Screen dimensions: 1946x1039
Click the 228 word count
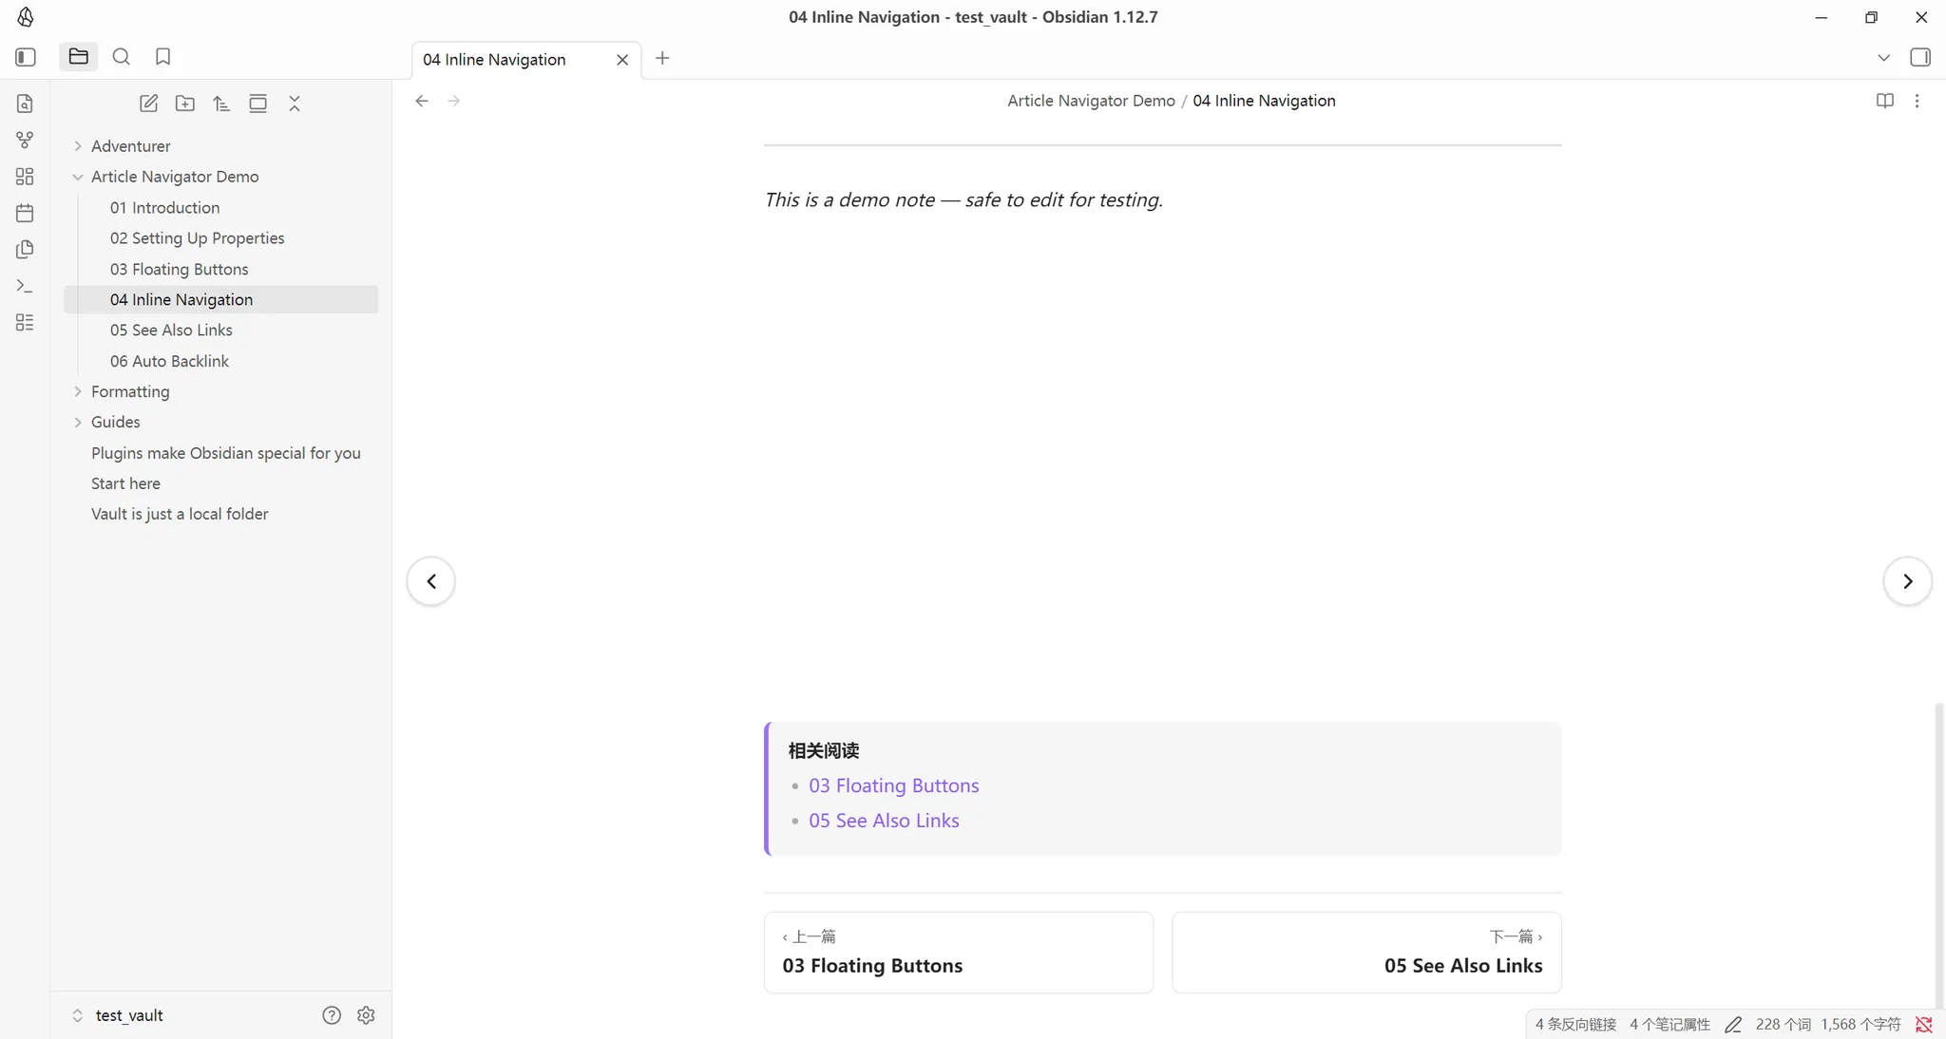pyautogui.click(x=1783, y=1025)
